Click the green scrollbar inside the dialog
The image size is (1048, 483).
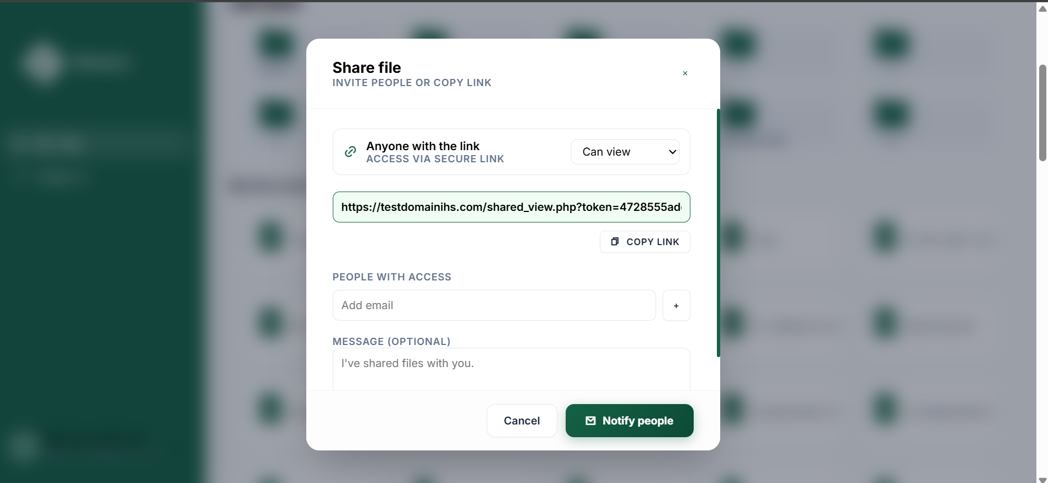pos(718,232)
